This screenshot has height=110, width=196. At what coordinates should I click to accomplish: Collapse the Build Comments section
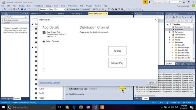tap(67, 94)
